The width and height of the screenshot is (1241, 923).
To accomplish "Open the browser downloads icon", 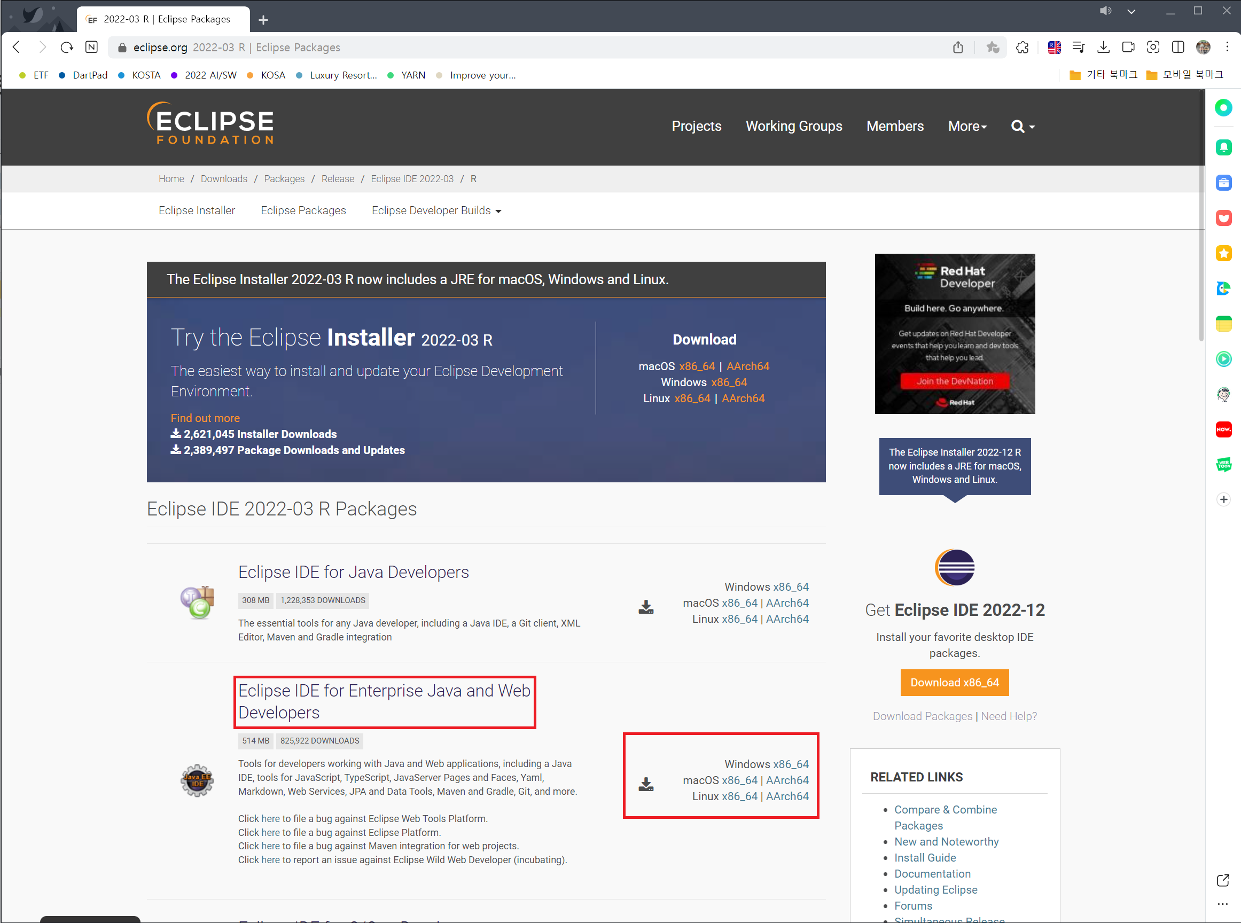I will coord(1103,48).
